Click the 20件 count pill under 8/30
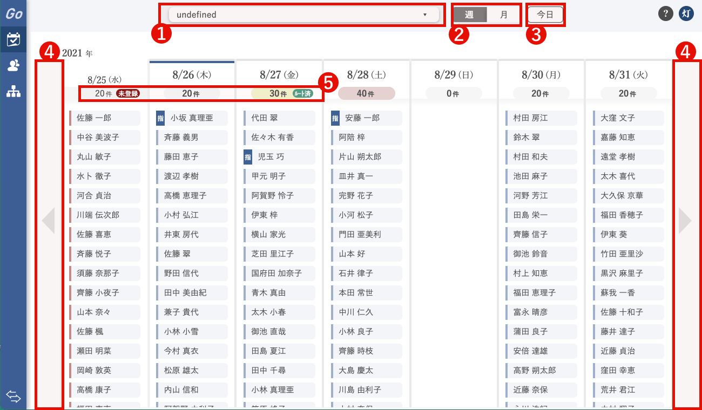 [x=541, y=93]
